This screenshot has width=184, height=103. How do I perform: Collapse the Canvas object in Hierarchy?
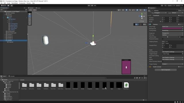tap(5, 15)
